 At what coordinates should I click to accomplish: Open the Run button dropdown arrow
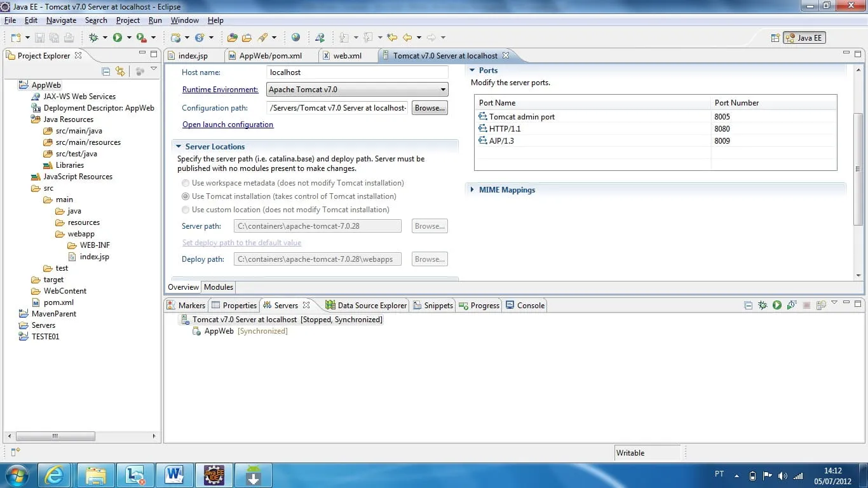tap(128, 38)
